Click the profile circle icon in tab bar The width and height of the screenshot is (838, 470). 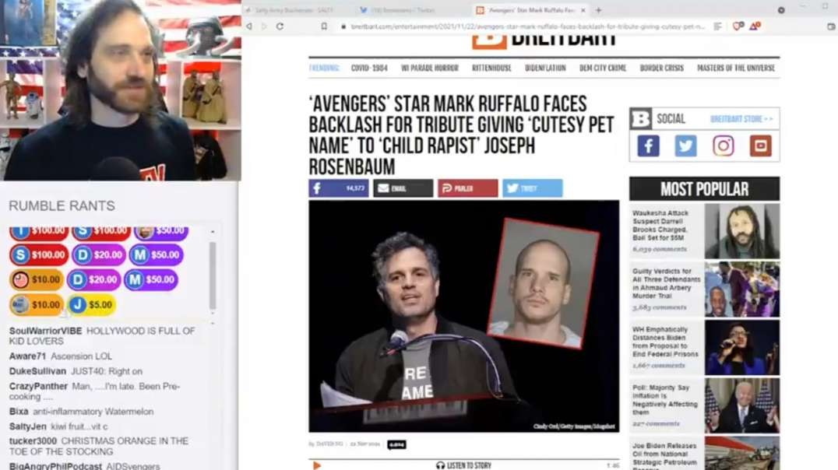[781, 9]
